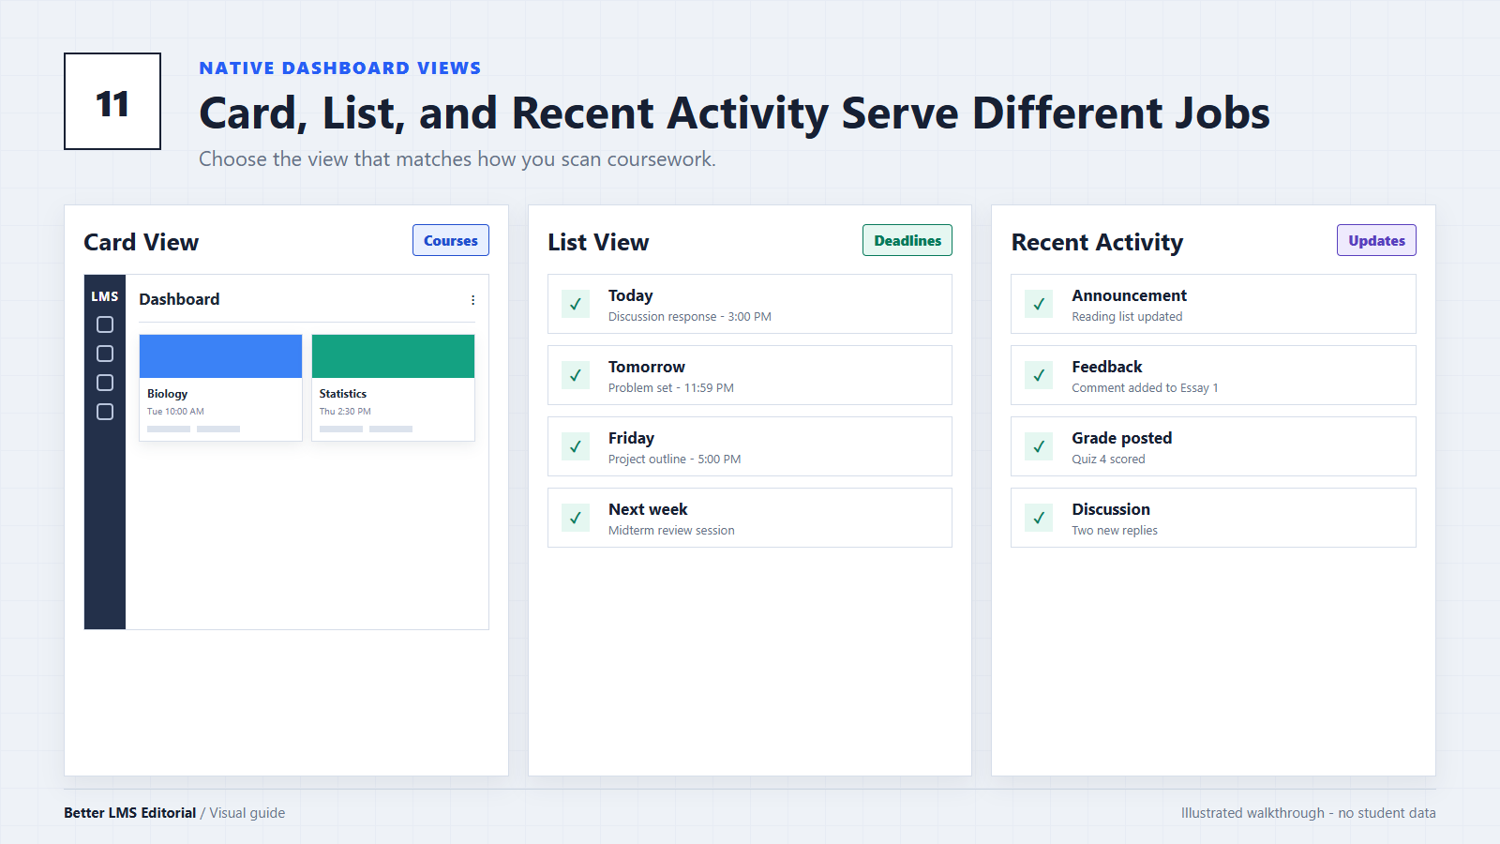
Task: Click the Tomorrow row title
Action: pyautogui.click(x=647, y=367)
